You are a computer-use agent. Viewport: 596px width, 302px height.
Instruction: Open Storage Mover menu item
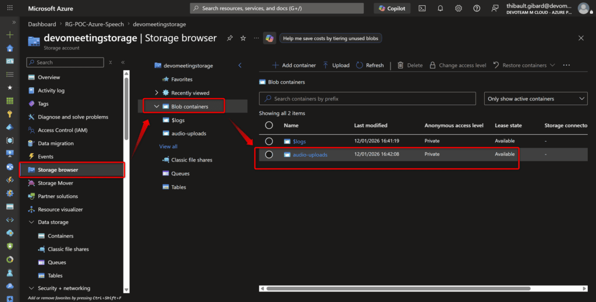(55, 183)
